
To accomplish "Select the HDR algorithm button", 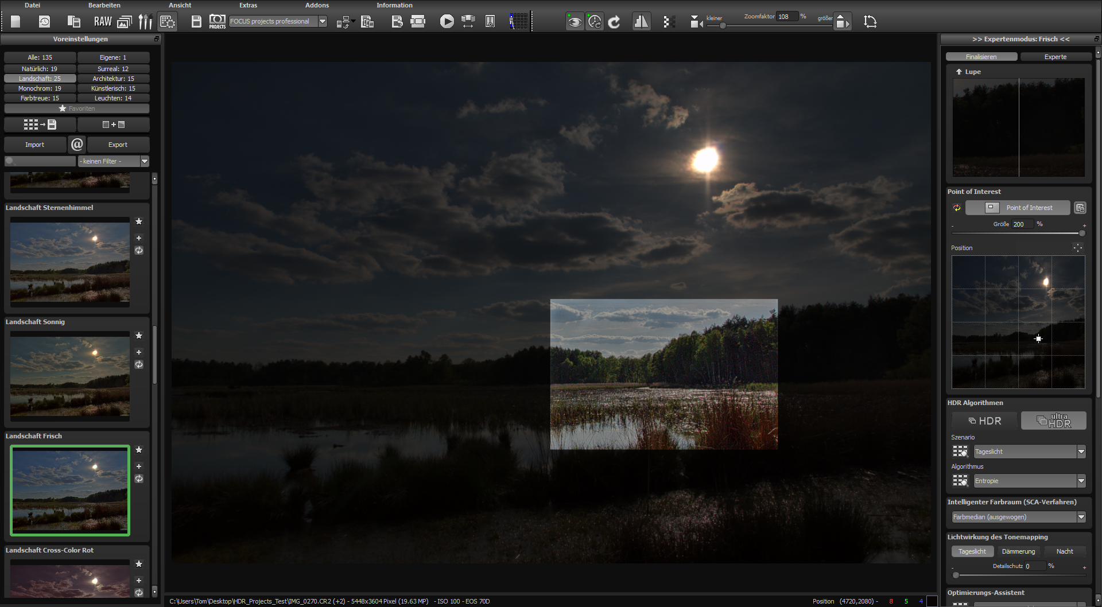I will point(984,421).
